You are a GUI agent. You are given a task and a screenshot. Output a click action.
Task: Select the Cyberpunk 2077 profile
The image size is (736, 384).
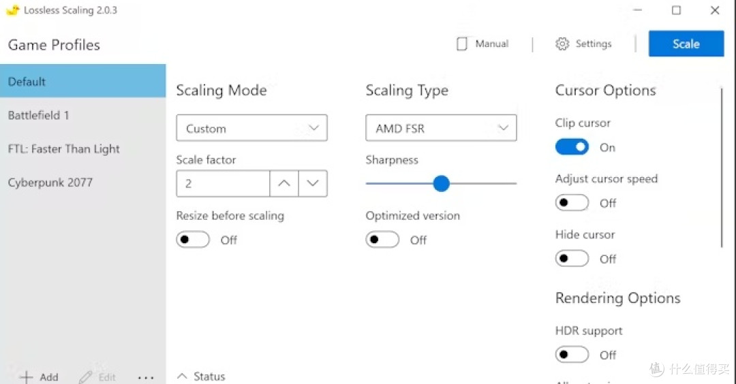coord(82,182)
